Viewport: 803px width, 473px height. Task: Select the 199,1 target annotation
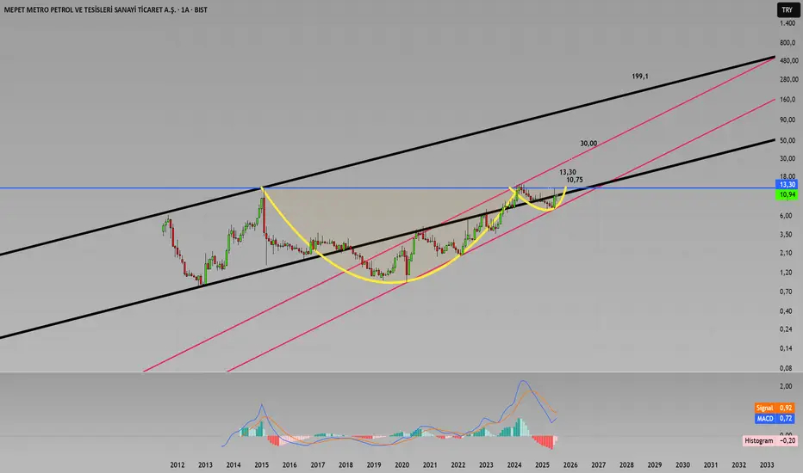click(x=639, y=77)
